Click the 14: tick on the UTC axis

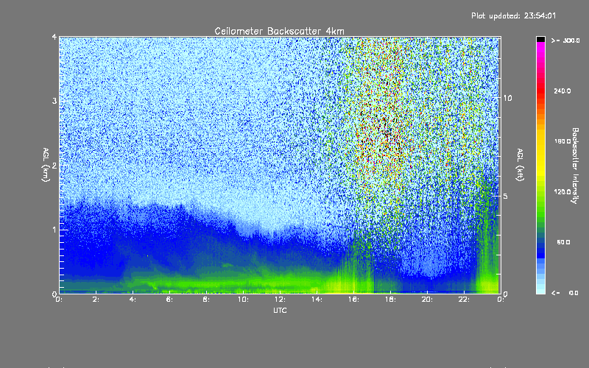tap(317, 300)
